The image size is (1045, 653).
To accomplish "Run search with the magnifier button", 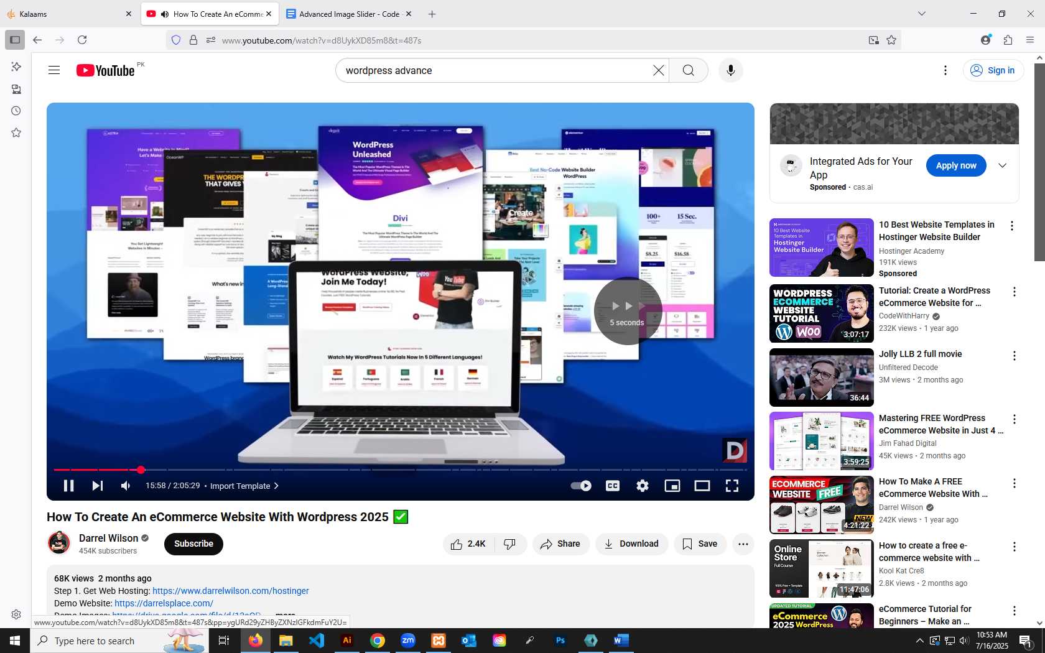I will [x=689, y=70].
